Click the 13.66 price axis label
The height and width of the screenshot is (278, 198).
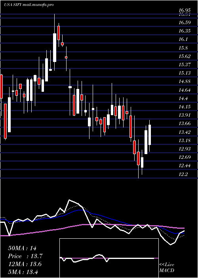pyautogui.click(x=185, y=124)
